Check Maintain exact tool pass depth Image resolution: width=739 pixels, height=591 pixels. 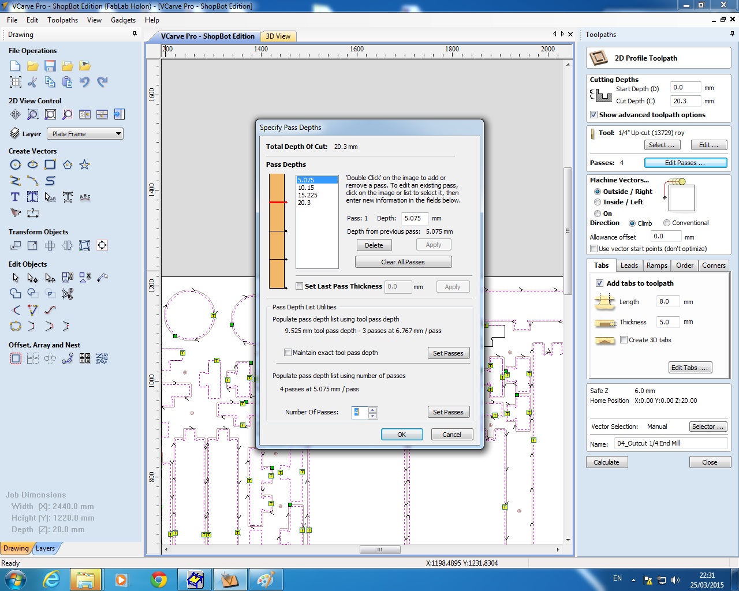click(288, 353)
